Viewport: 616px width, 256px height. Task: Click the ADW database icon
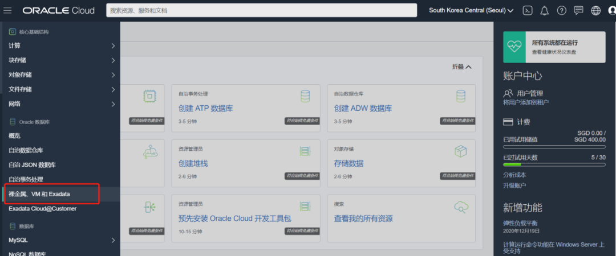tap(461, 96)
